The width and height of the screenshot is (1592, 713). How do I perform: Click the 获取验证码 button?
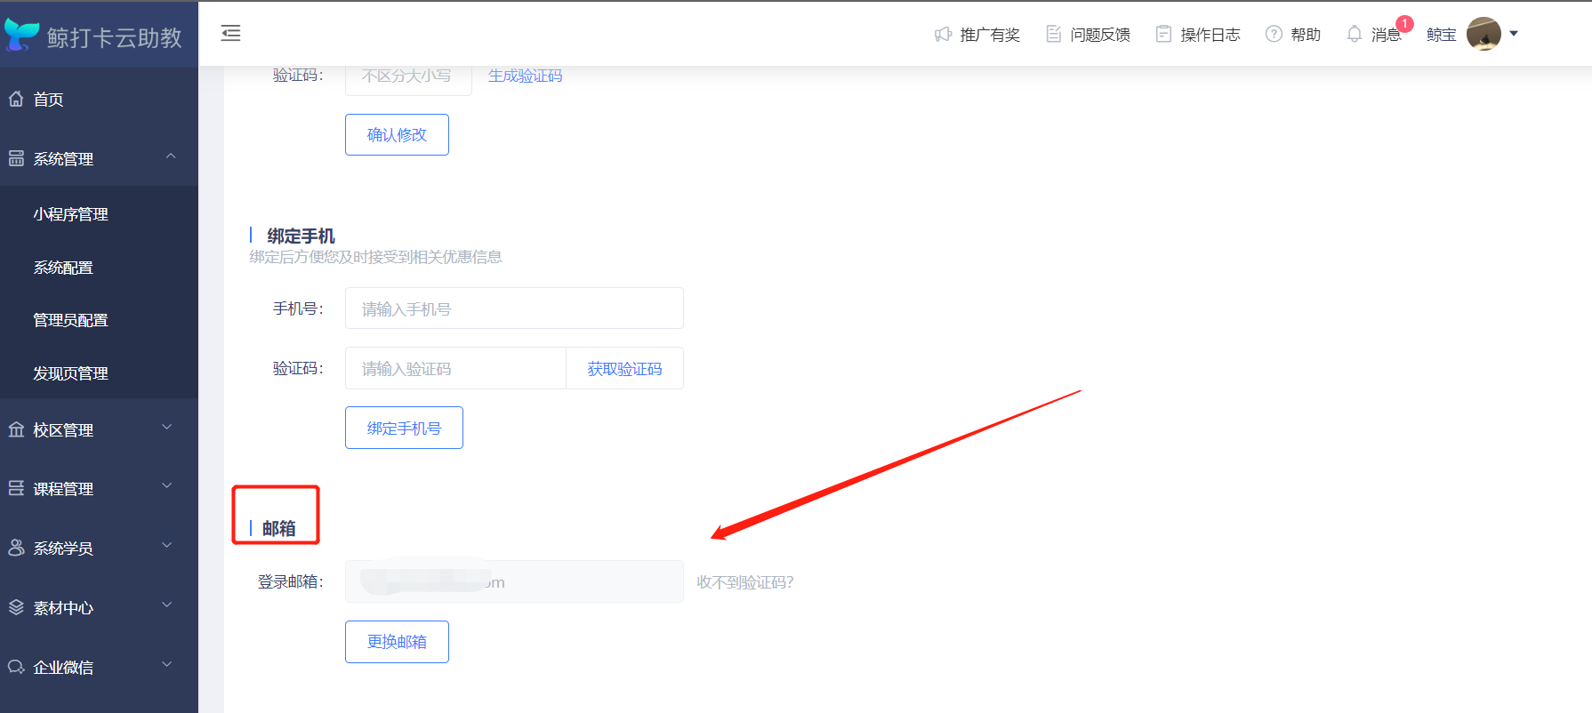(x=624, y=369)
